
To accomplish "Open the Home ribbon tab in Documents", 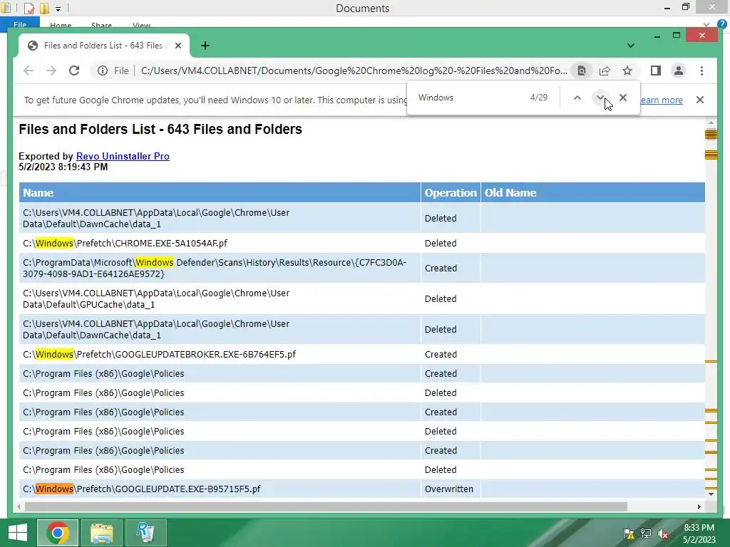I will coord(61,25).
